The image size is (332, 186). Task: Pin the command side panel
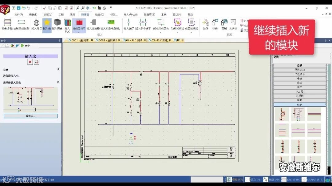(59, 41)
